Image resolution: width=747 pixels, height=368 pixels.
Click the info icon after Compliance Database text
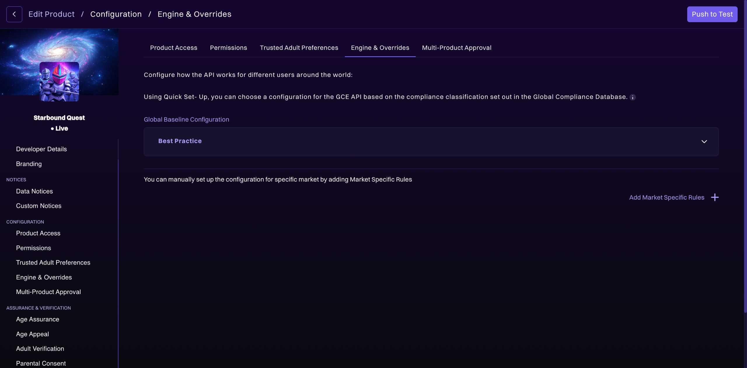click(x=632, y=97)
